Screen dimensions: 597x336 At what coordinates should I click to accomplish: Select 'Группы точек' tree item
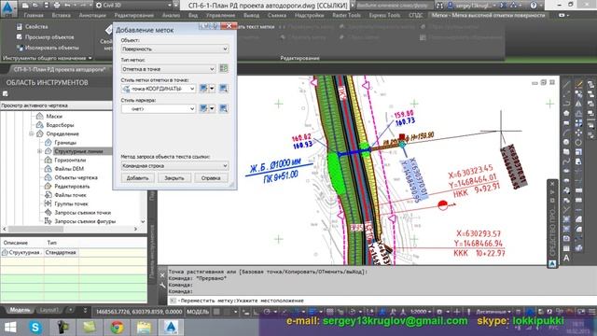(71, 203)
